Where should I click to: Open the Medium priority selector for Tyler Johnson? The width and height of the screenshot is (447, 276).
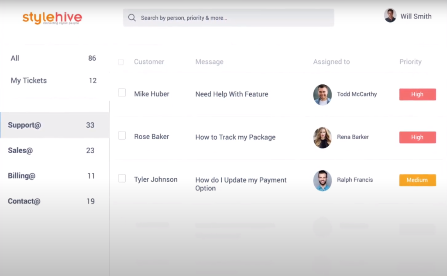[x=417, y=180]
